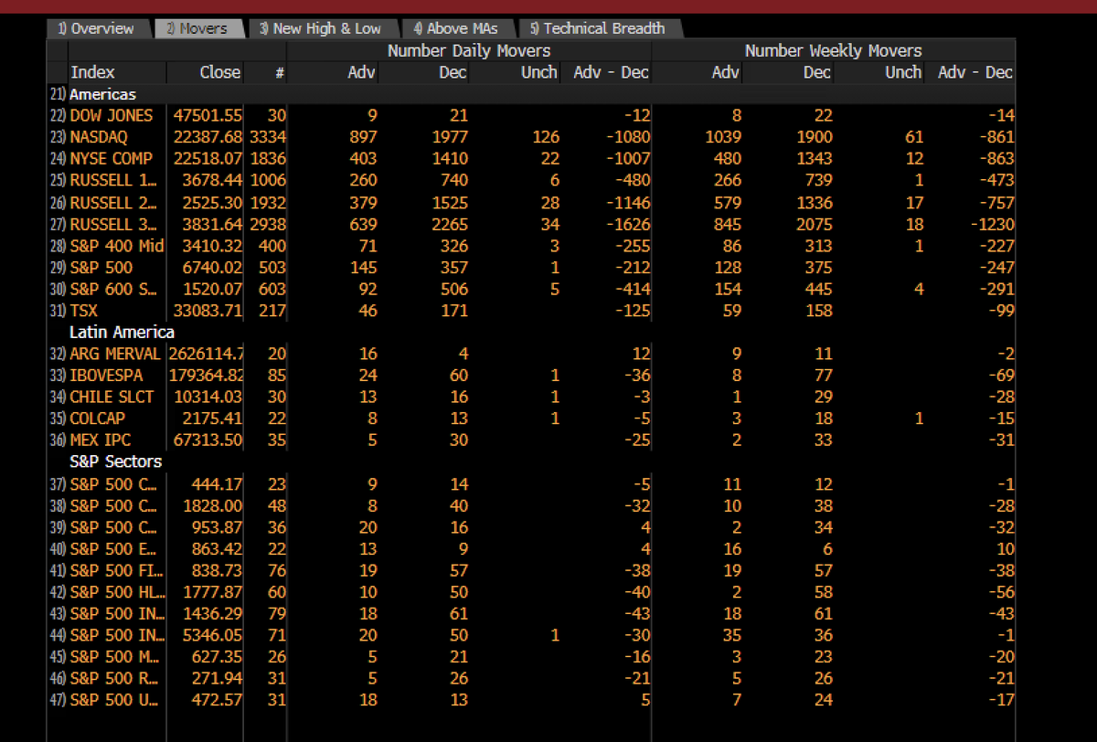This screenshot has height=742, width=1097.
Task: Click the sector close value 838.73
Action: (x=218, y=570)
